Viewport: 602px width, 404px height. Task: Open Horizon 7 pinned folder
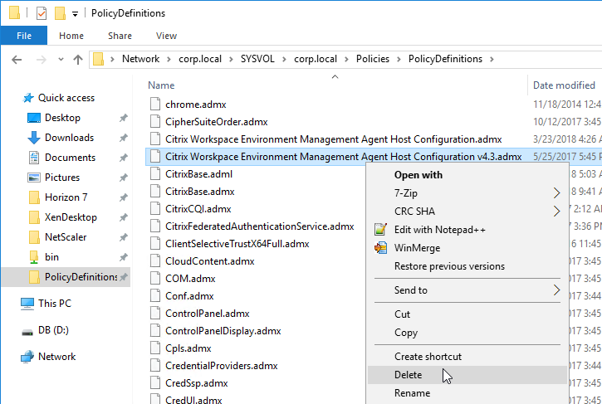(66, 197)
